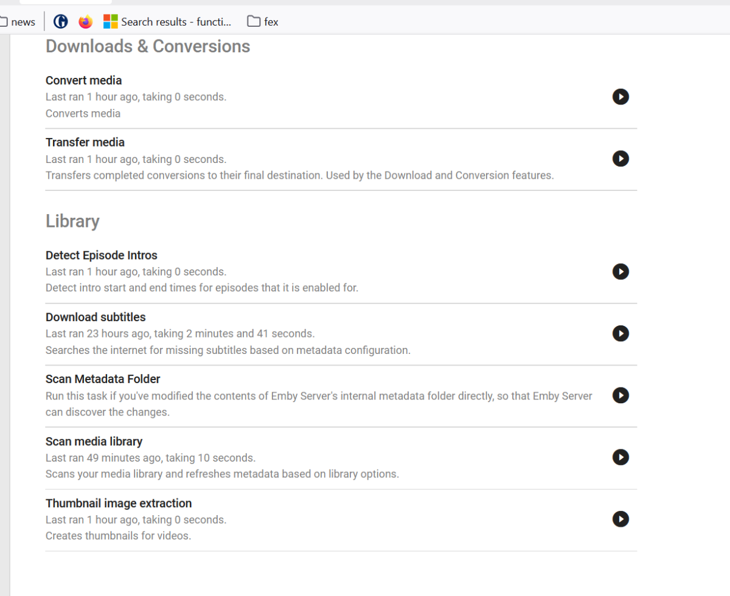Viewport: 730px width, 596px height.
Task: Run Detect Episode Intros task now
Action: (620, 272)
